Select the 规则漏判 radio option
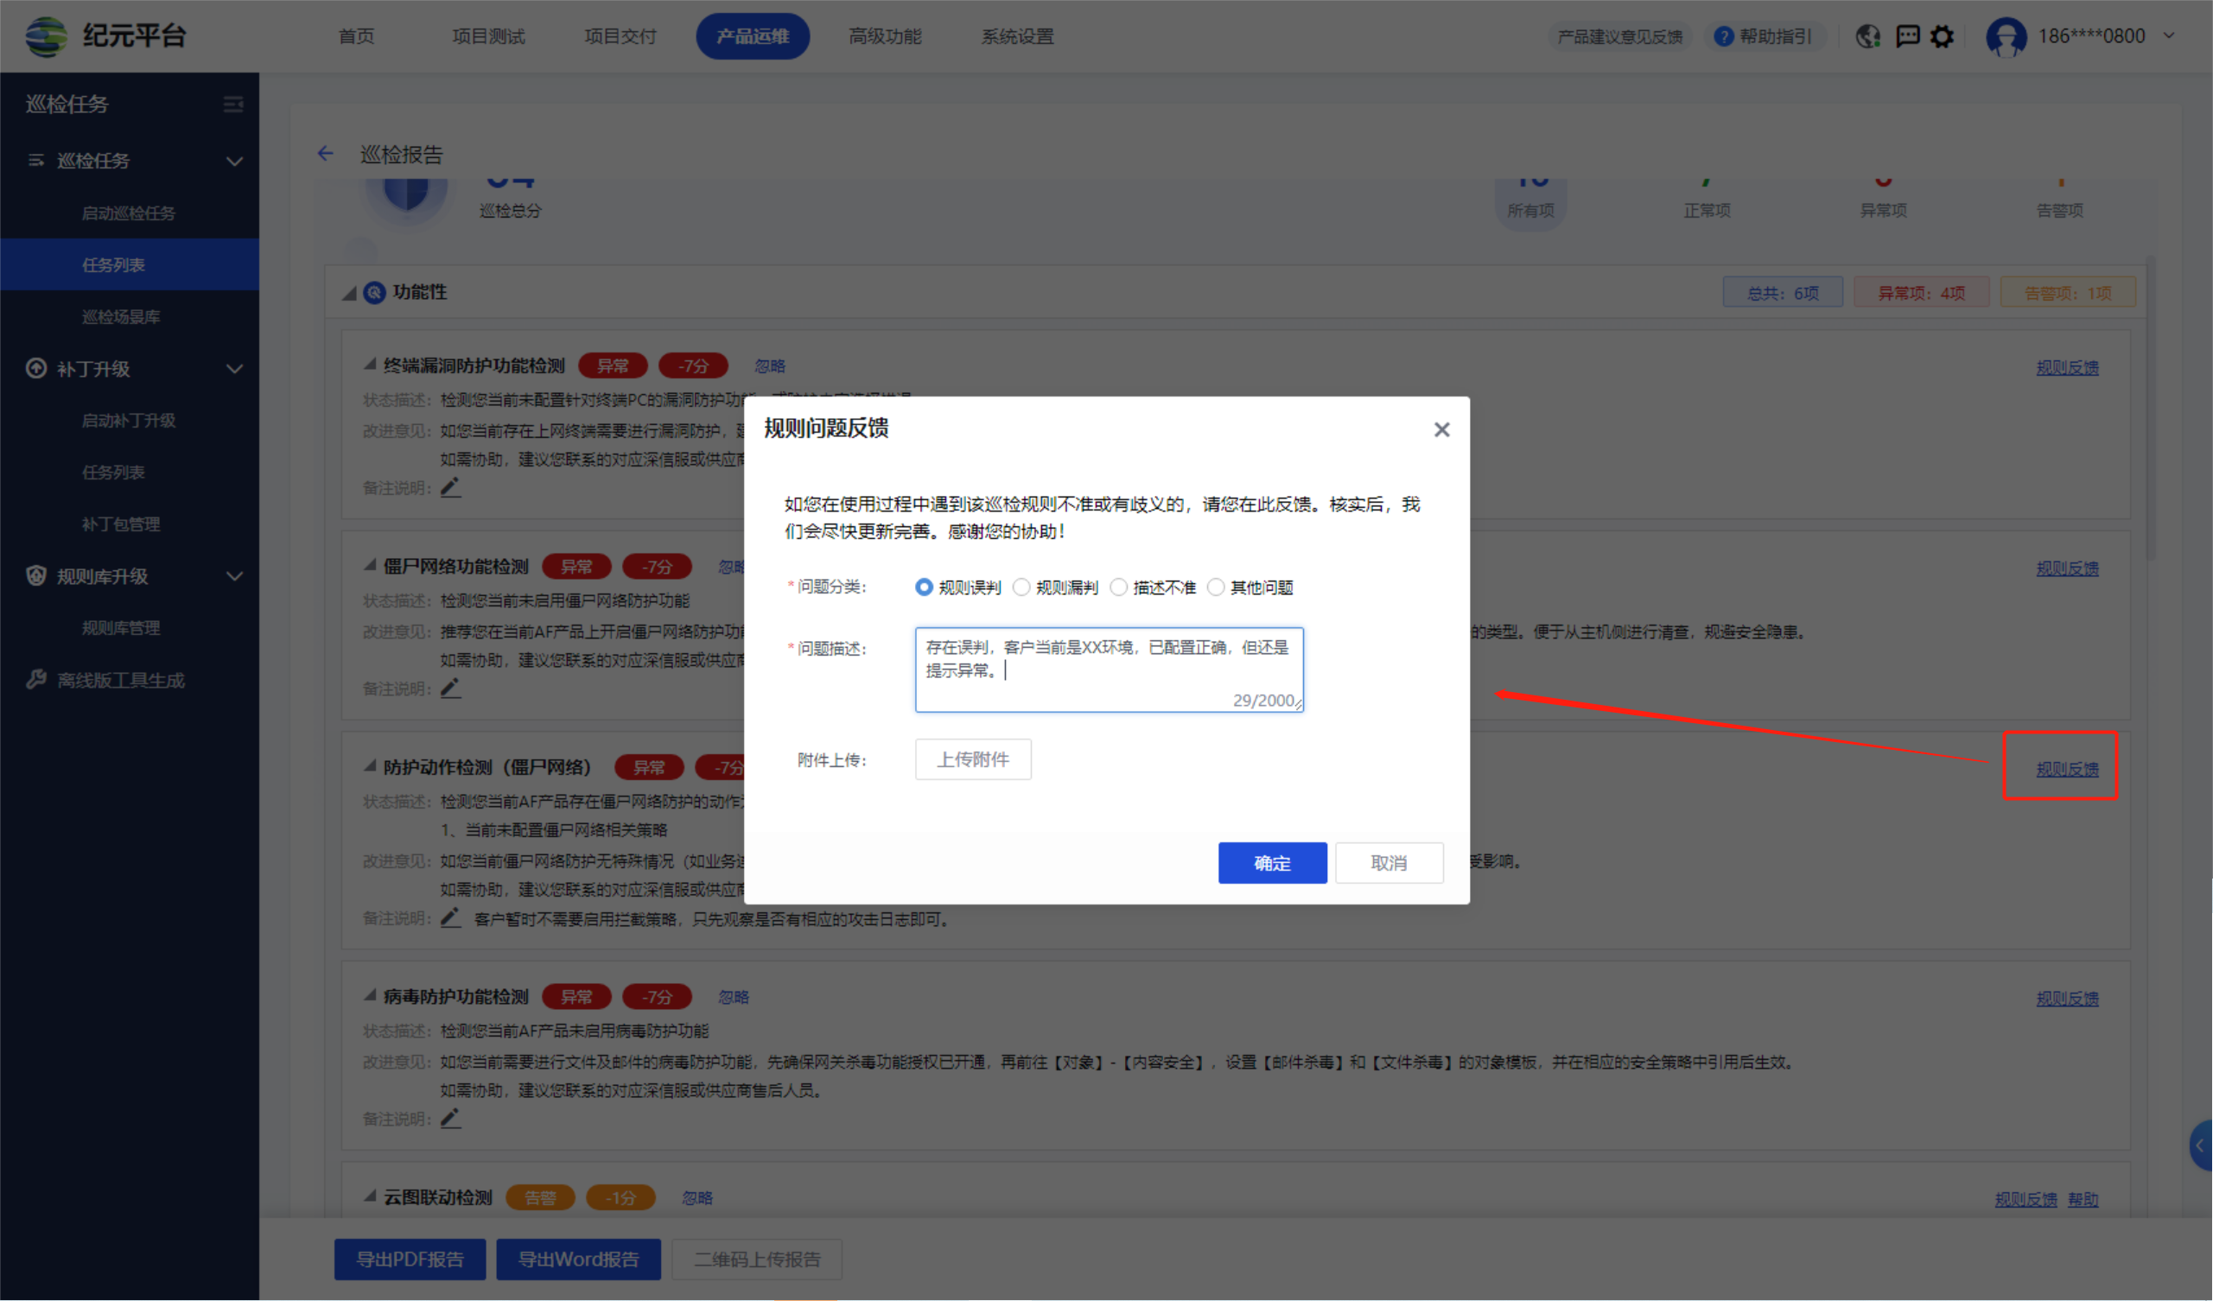This screenshot has width=2213, height=1301. click(x=1021, y=587)
